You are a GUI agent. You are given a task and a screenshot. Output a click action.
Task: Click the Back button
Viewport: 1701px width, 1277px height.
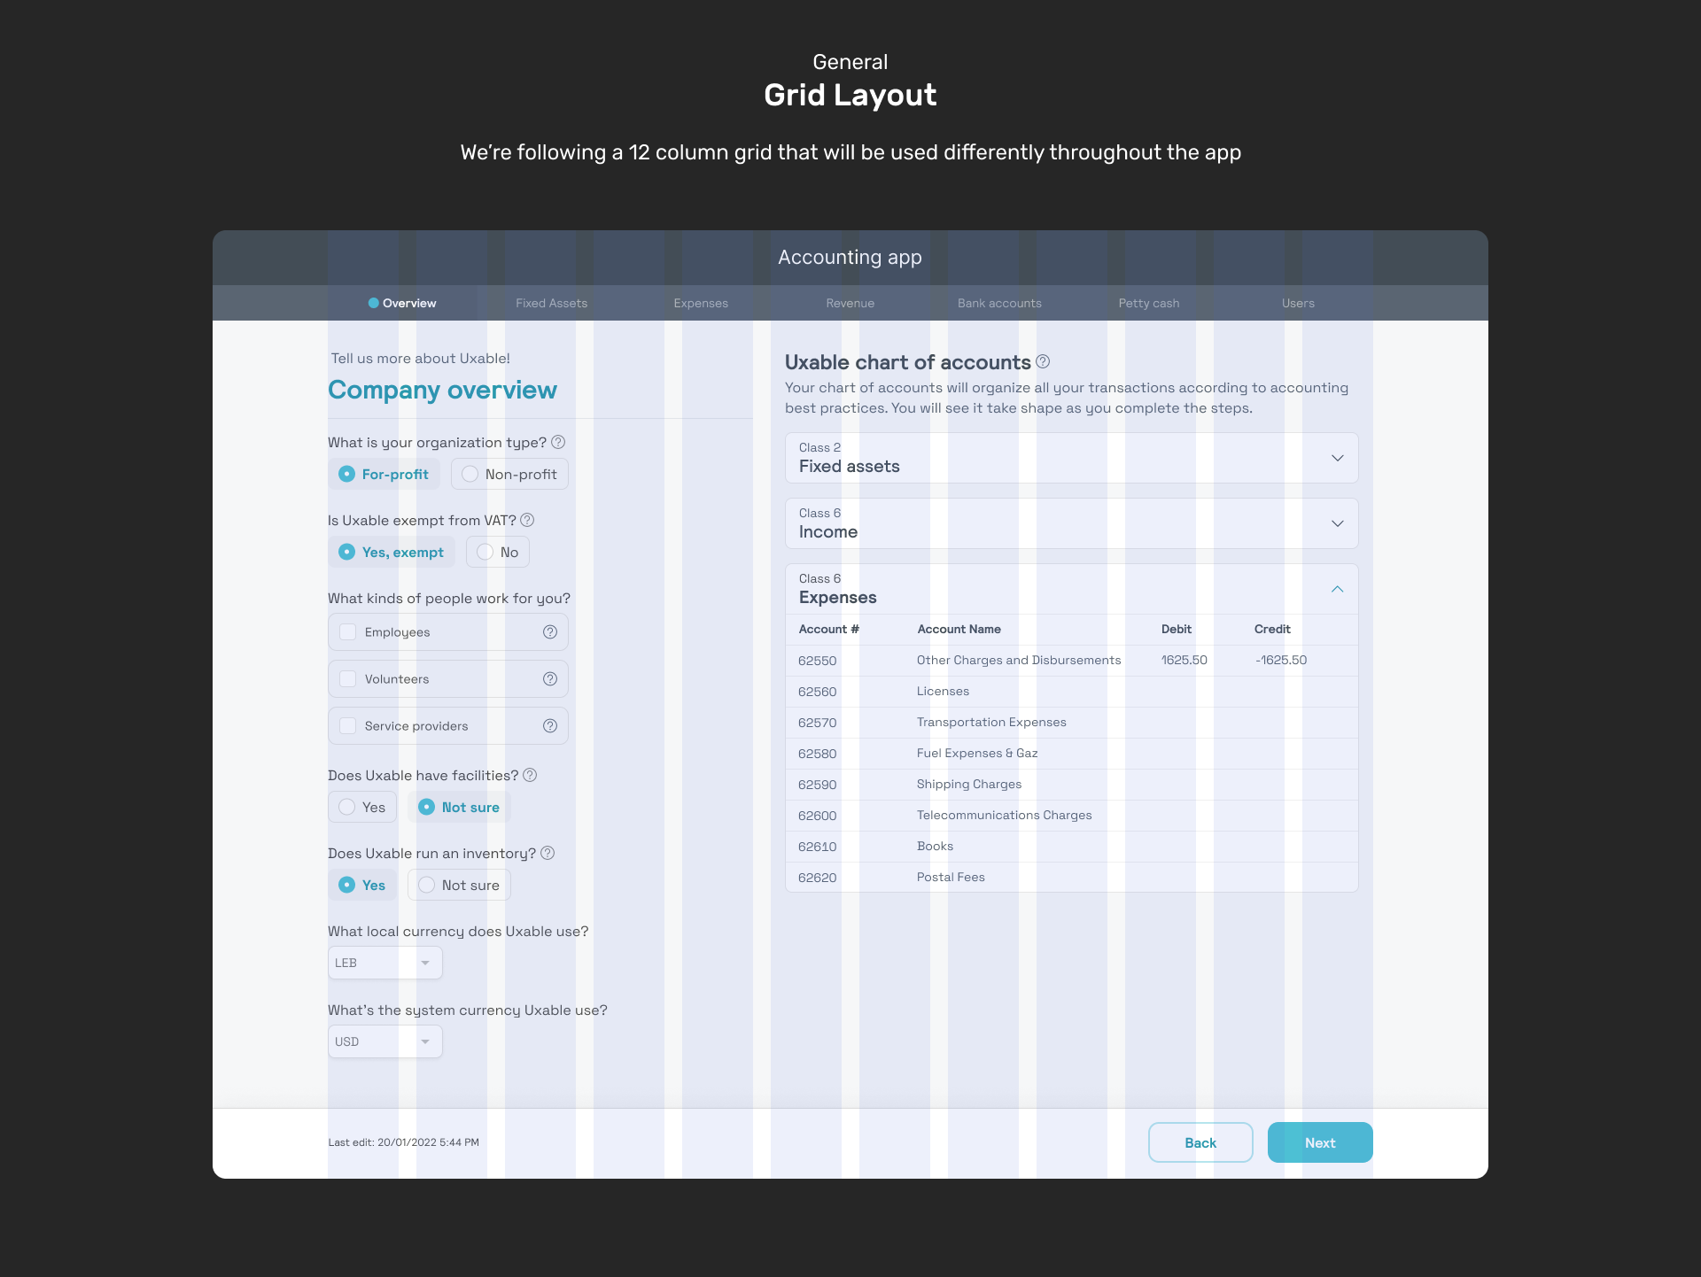(x=1200, y=1142)
